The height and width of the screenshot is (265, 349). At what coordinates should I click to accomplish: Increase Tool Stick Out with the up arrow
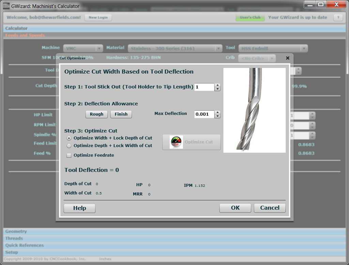point(217,85)
